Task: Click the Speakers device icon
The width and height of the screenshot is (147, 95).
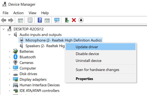Action: pyautogui.click(x=21, y=46)
